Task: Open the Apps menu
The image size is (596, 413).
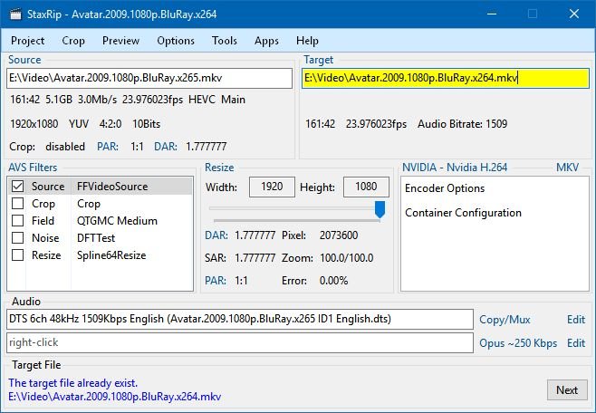Action: pos(266,41)
